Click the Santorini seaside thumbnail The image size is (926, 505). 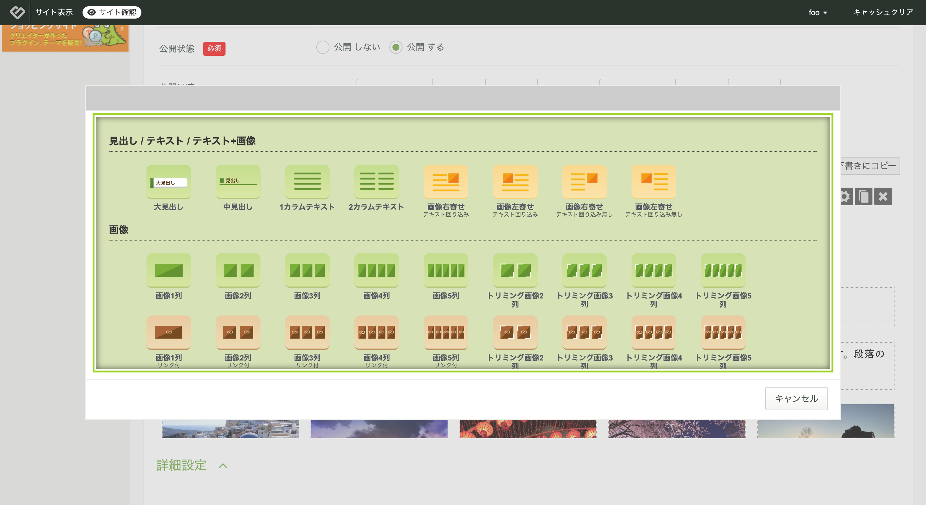231,428
